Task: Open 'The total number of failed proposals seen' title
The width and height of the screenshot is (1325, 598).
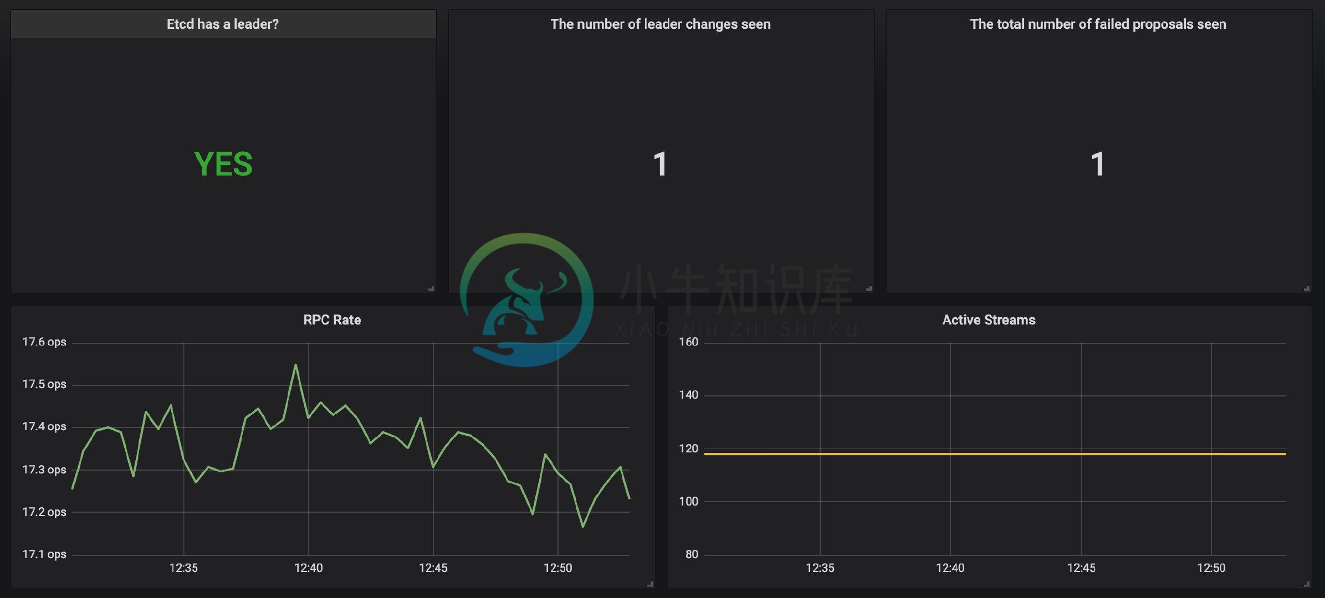Action: coord(1098,24)
